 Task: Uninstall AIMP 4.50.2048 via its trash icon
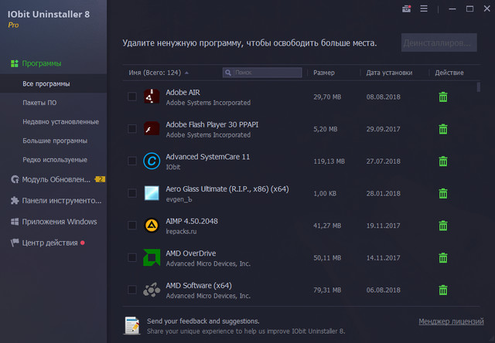coord(443,226)
